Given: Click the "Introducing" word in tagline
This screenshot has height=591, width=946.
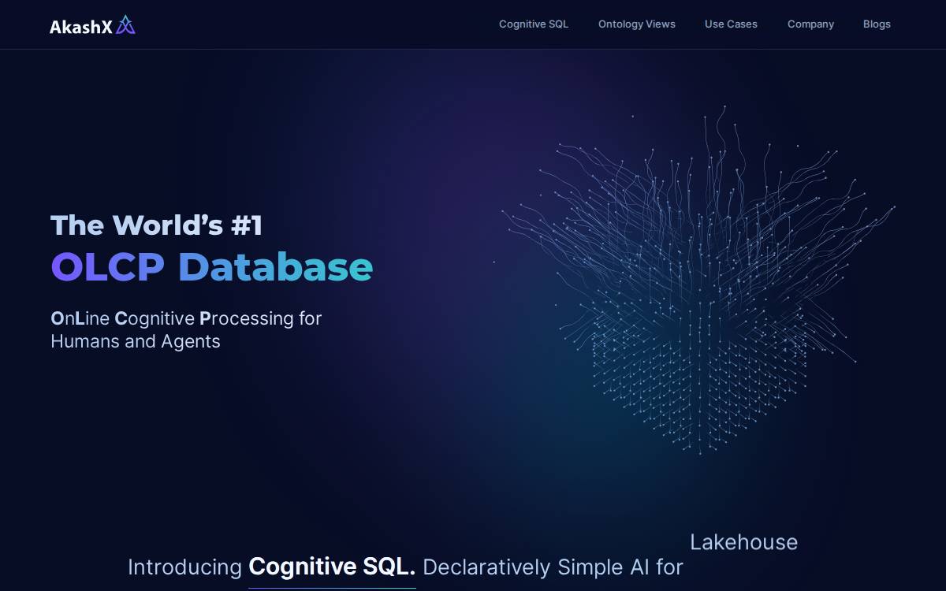Looking at the screenshot, I should point(184,567).
